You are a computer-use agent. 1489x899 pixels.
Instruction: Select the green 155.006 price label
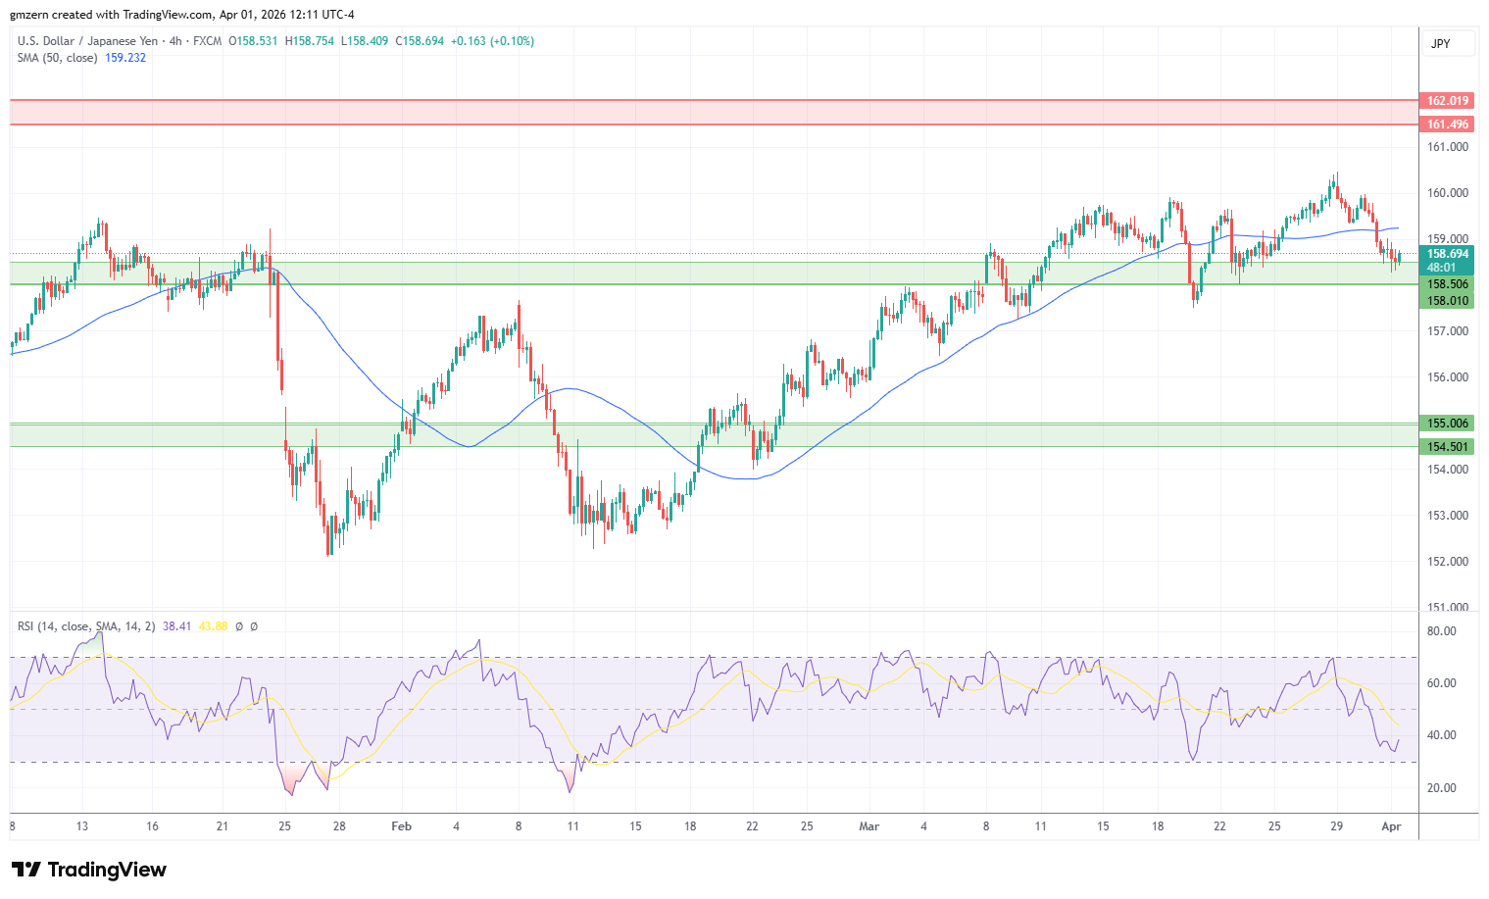coord(1447,424)
